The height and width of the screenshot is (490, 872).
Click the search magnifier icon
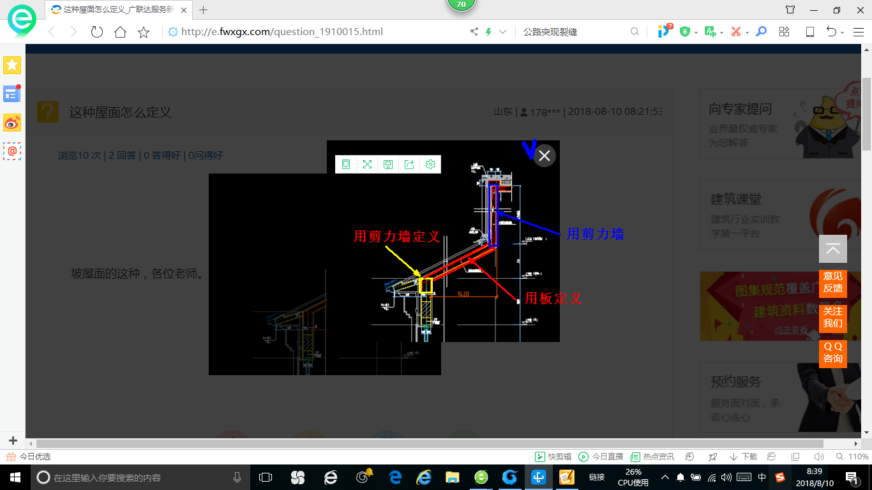pos(635,32)
